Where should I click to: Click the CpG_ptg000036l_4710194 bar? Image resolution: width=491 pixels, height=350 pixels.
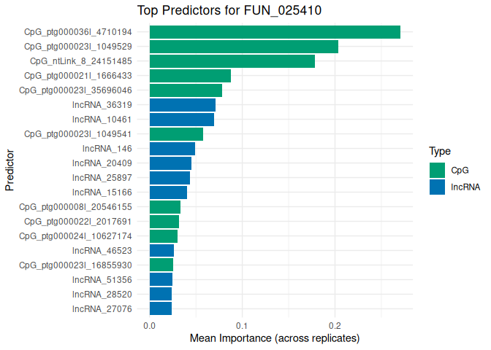275,32
